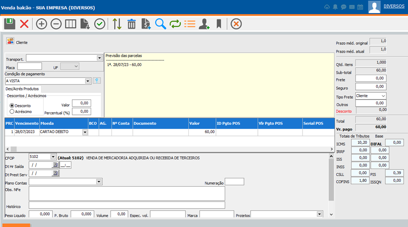408x227 pixels.
Task: Click the green refresh arrows icon
Action: pos(175,24)
